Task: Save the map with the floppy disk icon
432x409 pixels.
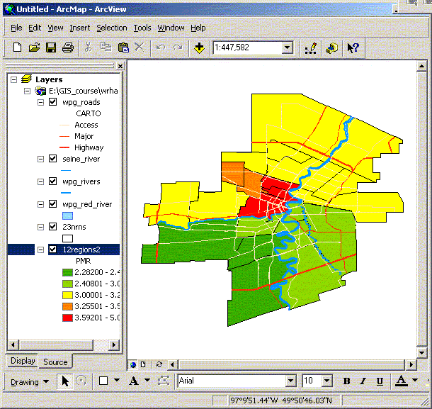Action: coord(51,48)
